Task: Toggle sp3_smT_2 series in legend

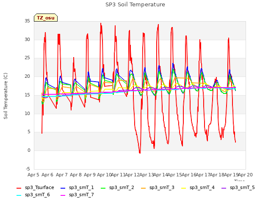Action: coord(118,188)
